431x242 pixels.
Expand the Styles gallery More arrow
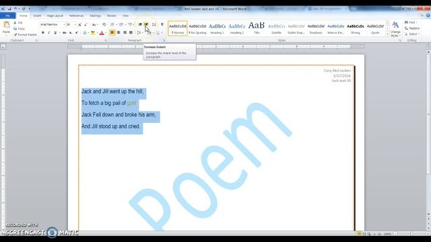tap(387, 35)
